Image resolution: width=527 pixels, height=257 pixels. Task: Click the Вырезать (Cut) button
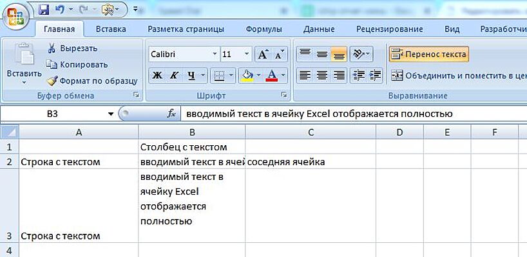pos(72,48)
